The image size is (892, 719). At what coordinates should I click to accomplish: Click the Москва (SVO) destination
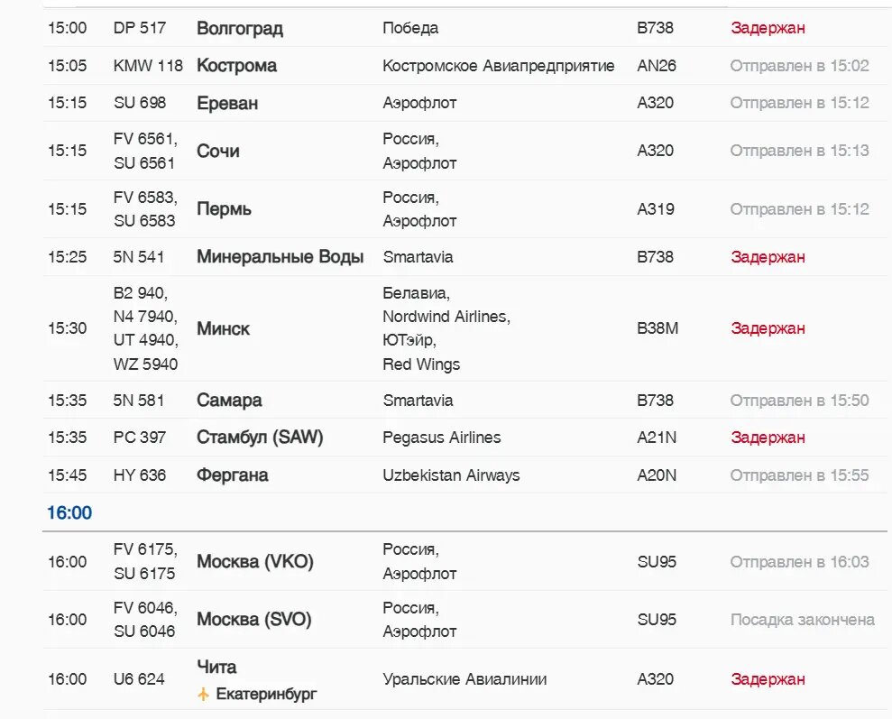(253, 620)
